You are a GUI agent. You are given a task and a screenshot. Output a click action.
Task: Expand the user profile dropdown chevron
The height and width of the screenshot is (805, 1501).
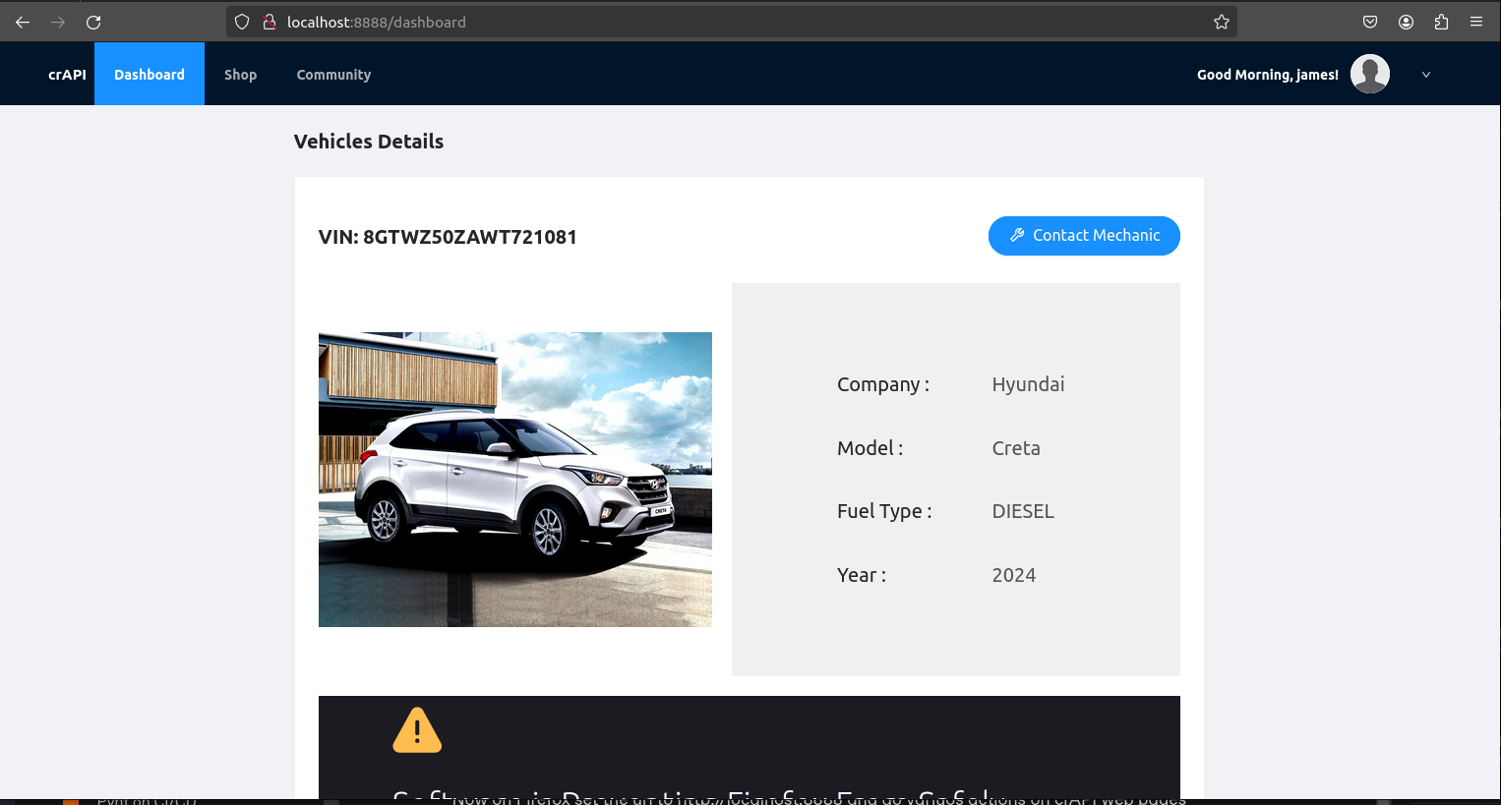1426,75
